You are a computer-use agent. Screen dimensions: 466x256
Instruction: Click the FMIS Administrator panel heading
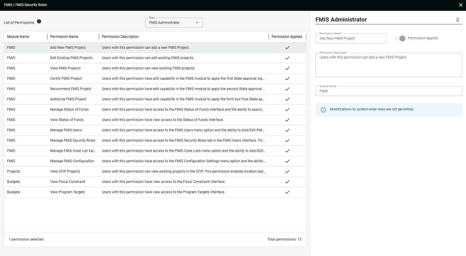341,19
